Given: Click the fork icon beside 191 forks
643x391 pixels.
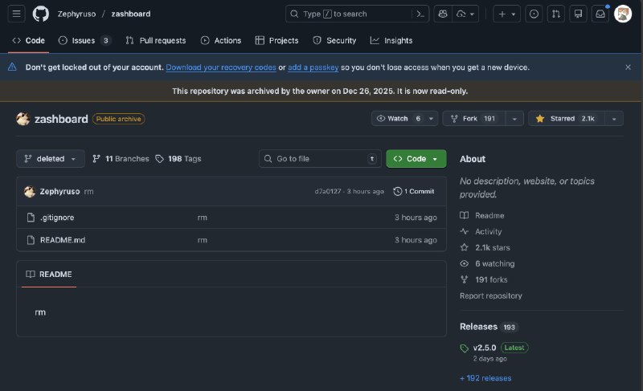Looking at the screenshot, I should click(465, 279).
